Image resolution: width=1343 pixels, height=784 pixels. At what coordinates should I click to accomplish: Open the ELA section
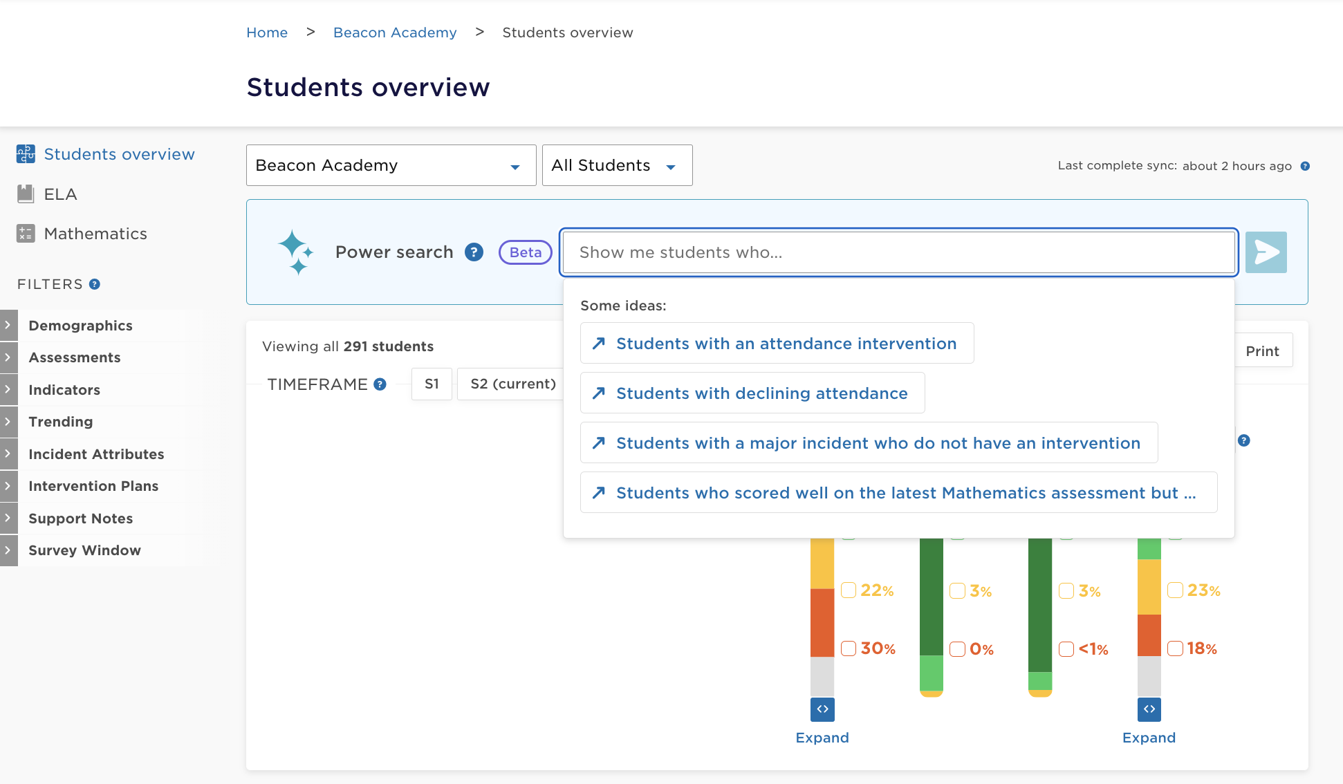point(60,194)
